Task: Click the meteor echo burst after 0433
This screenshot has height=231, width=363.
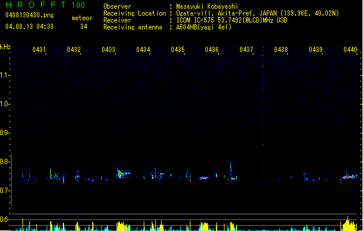Action: tap(123, 173)
